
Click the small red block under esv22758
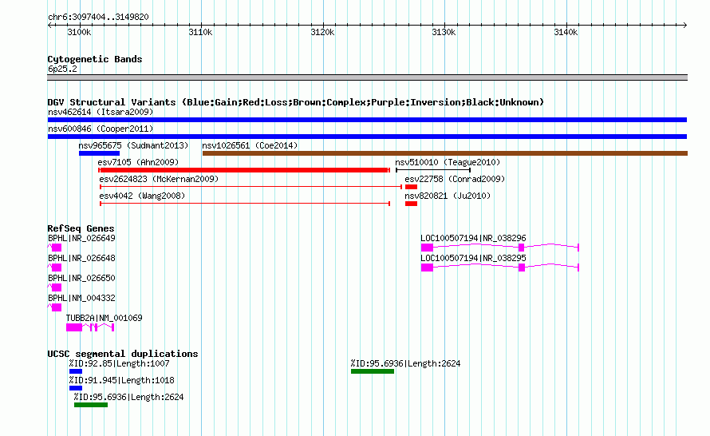pyautogui.click(x=411, y=187)
